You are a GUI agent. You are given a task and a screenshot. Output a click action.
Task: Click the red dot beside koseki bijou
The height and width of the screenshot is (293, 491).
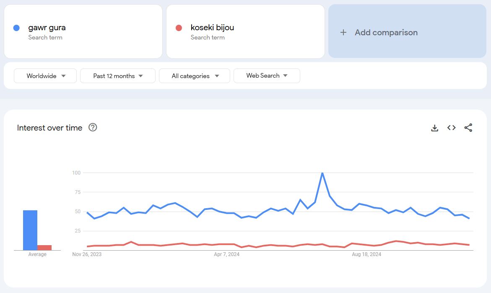pos(179,28)
